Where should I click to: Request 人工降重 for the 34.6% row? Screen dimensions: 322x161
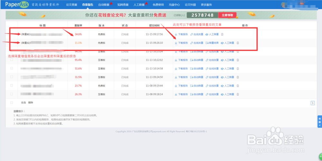[212, 35]
